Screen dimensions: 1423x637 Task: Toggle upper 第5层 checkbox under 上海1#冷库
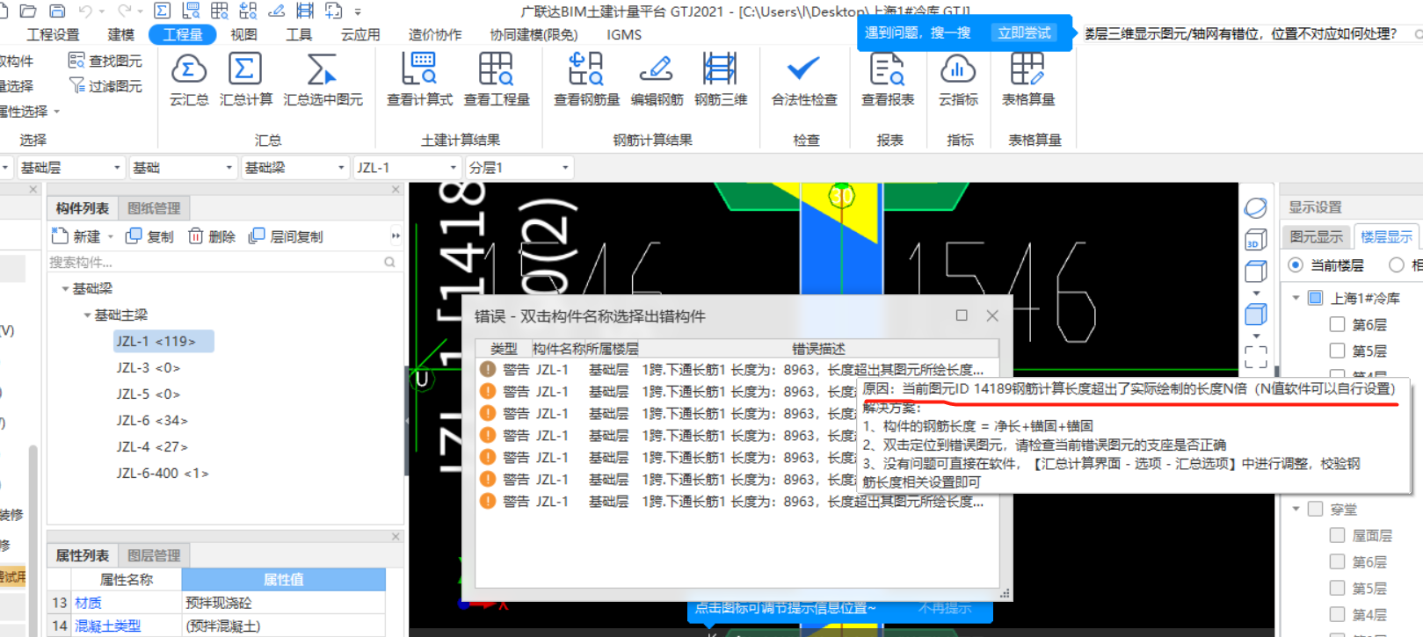[1338, 351]
